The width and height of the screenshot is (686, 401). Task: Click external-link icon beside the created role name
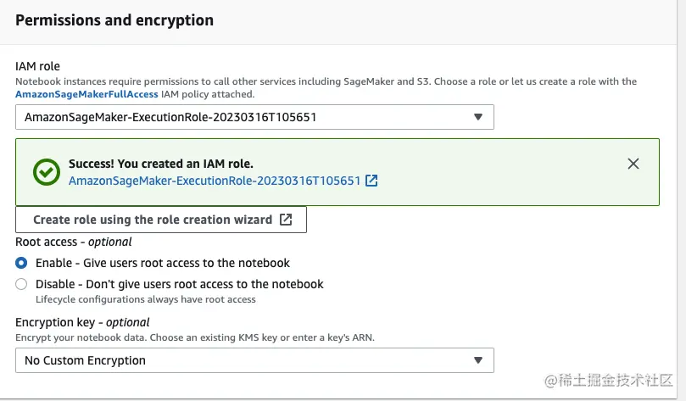tap(371, 181)
